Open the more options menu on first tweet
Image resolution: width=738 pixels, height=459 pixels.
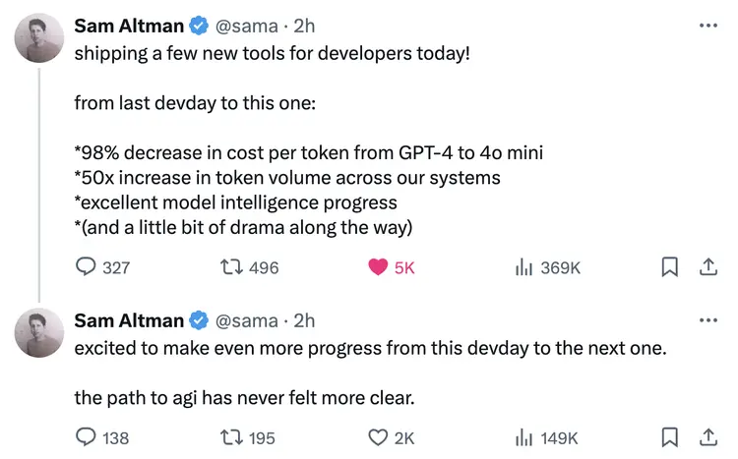708,26
